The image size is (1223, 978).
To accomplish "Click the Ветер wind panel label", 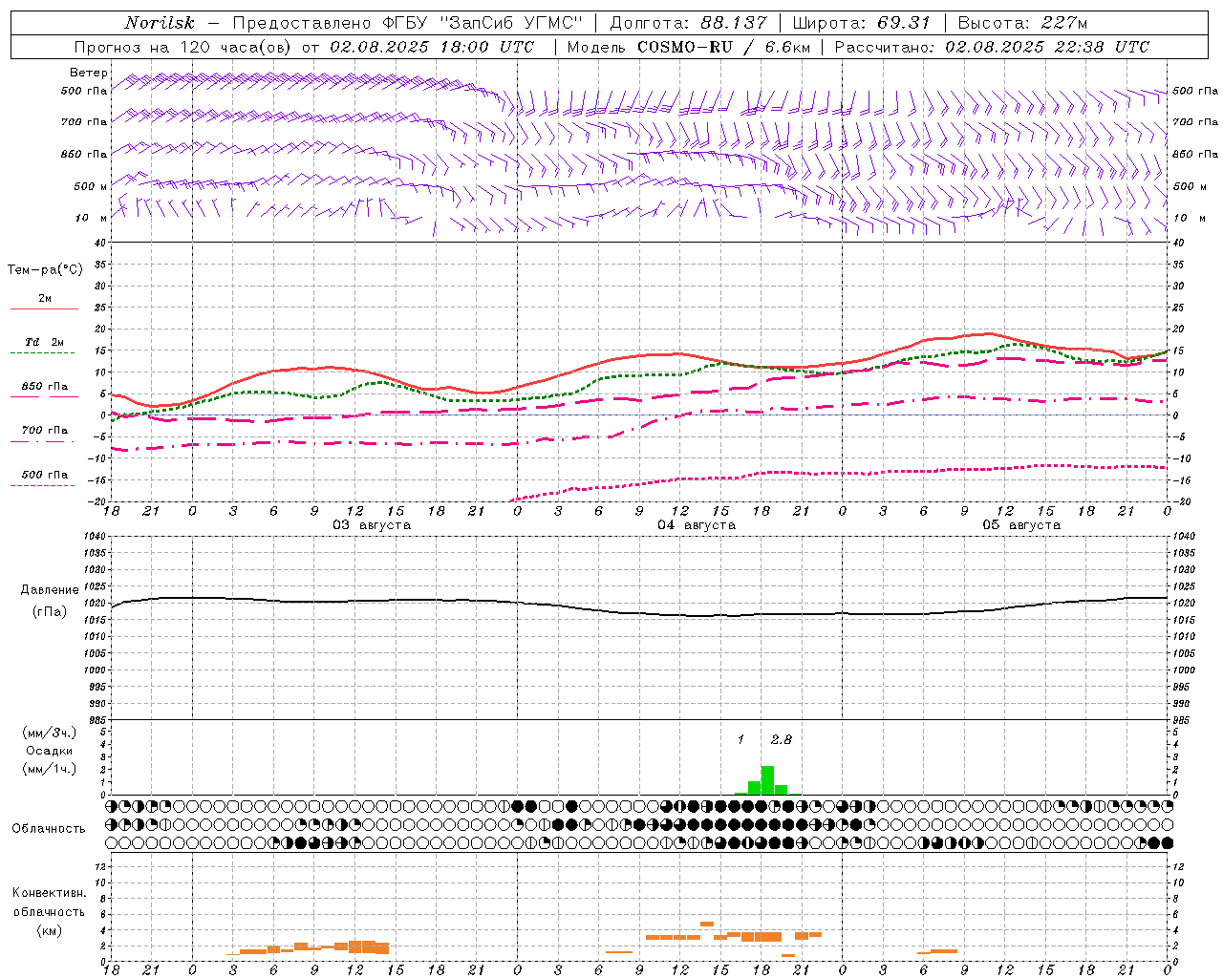I will pos(88,73).
